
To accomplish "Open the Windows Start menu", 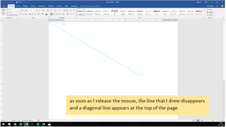I will 3,124.
